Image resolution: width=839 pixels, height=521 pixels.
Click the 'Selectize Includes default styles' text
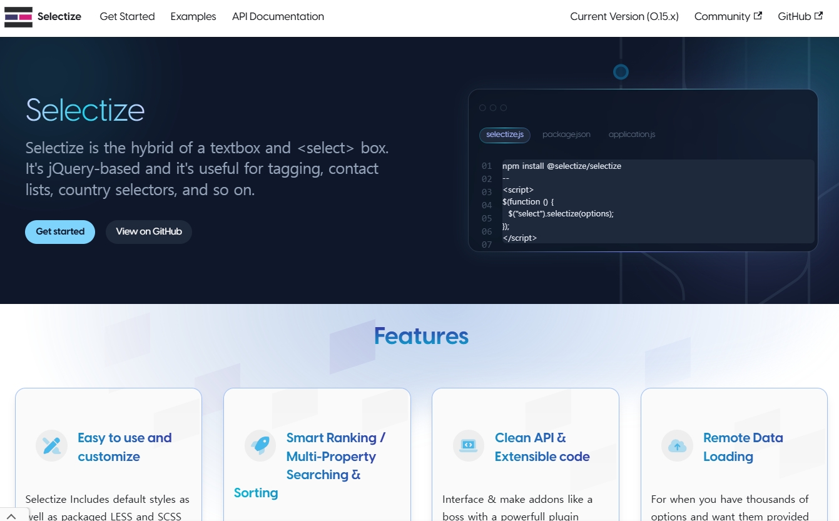point(108,508)
